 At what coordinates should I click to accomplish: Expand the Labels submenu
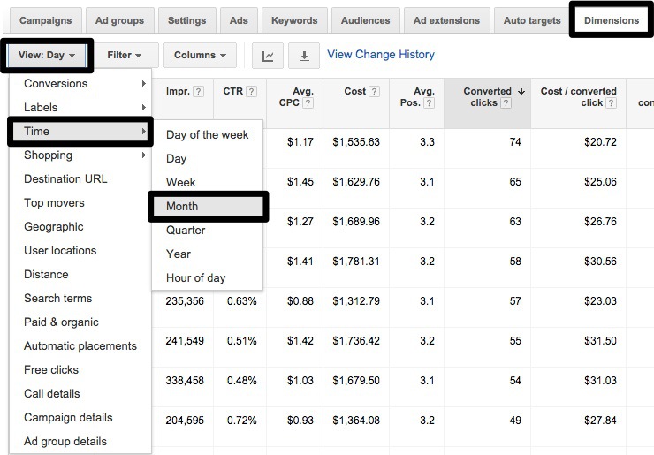(80, 107)
